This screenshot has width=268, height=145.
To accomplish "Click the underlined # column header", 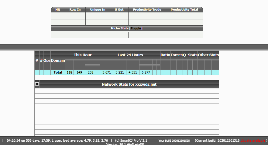I will (41, 61).
